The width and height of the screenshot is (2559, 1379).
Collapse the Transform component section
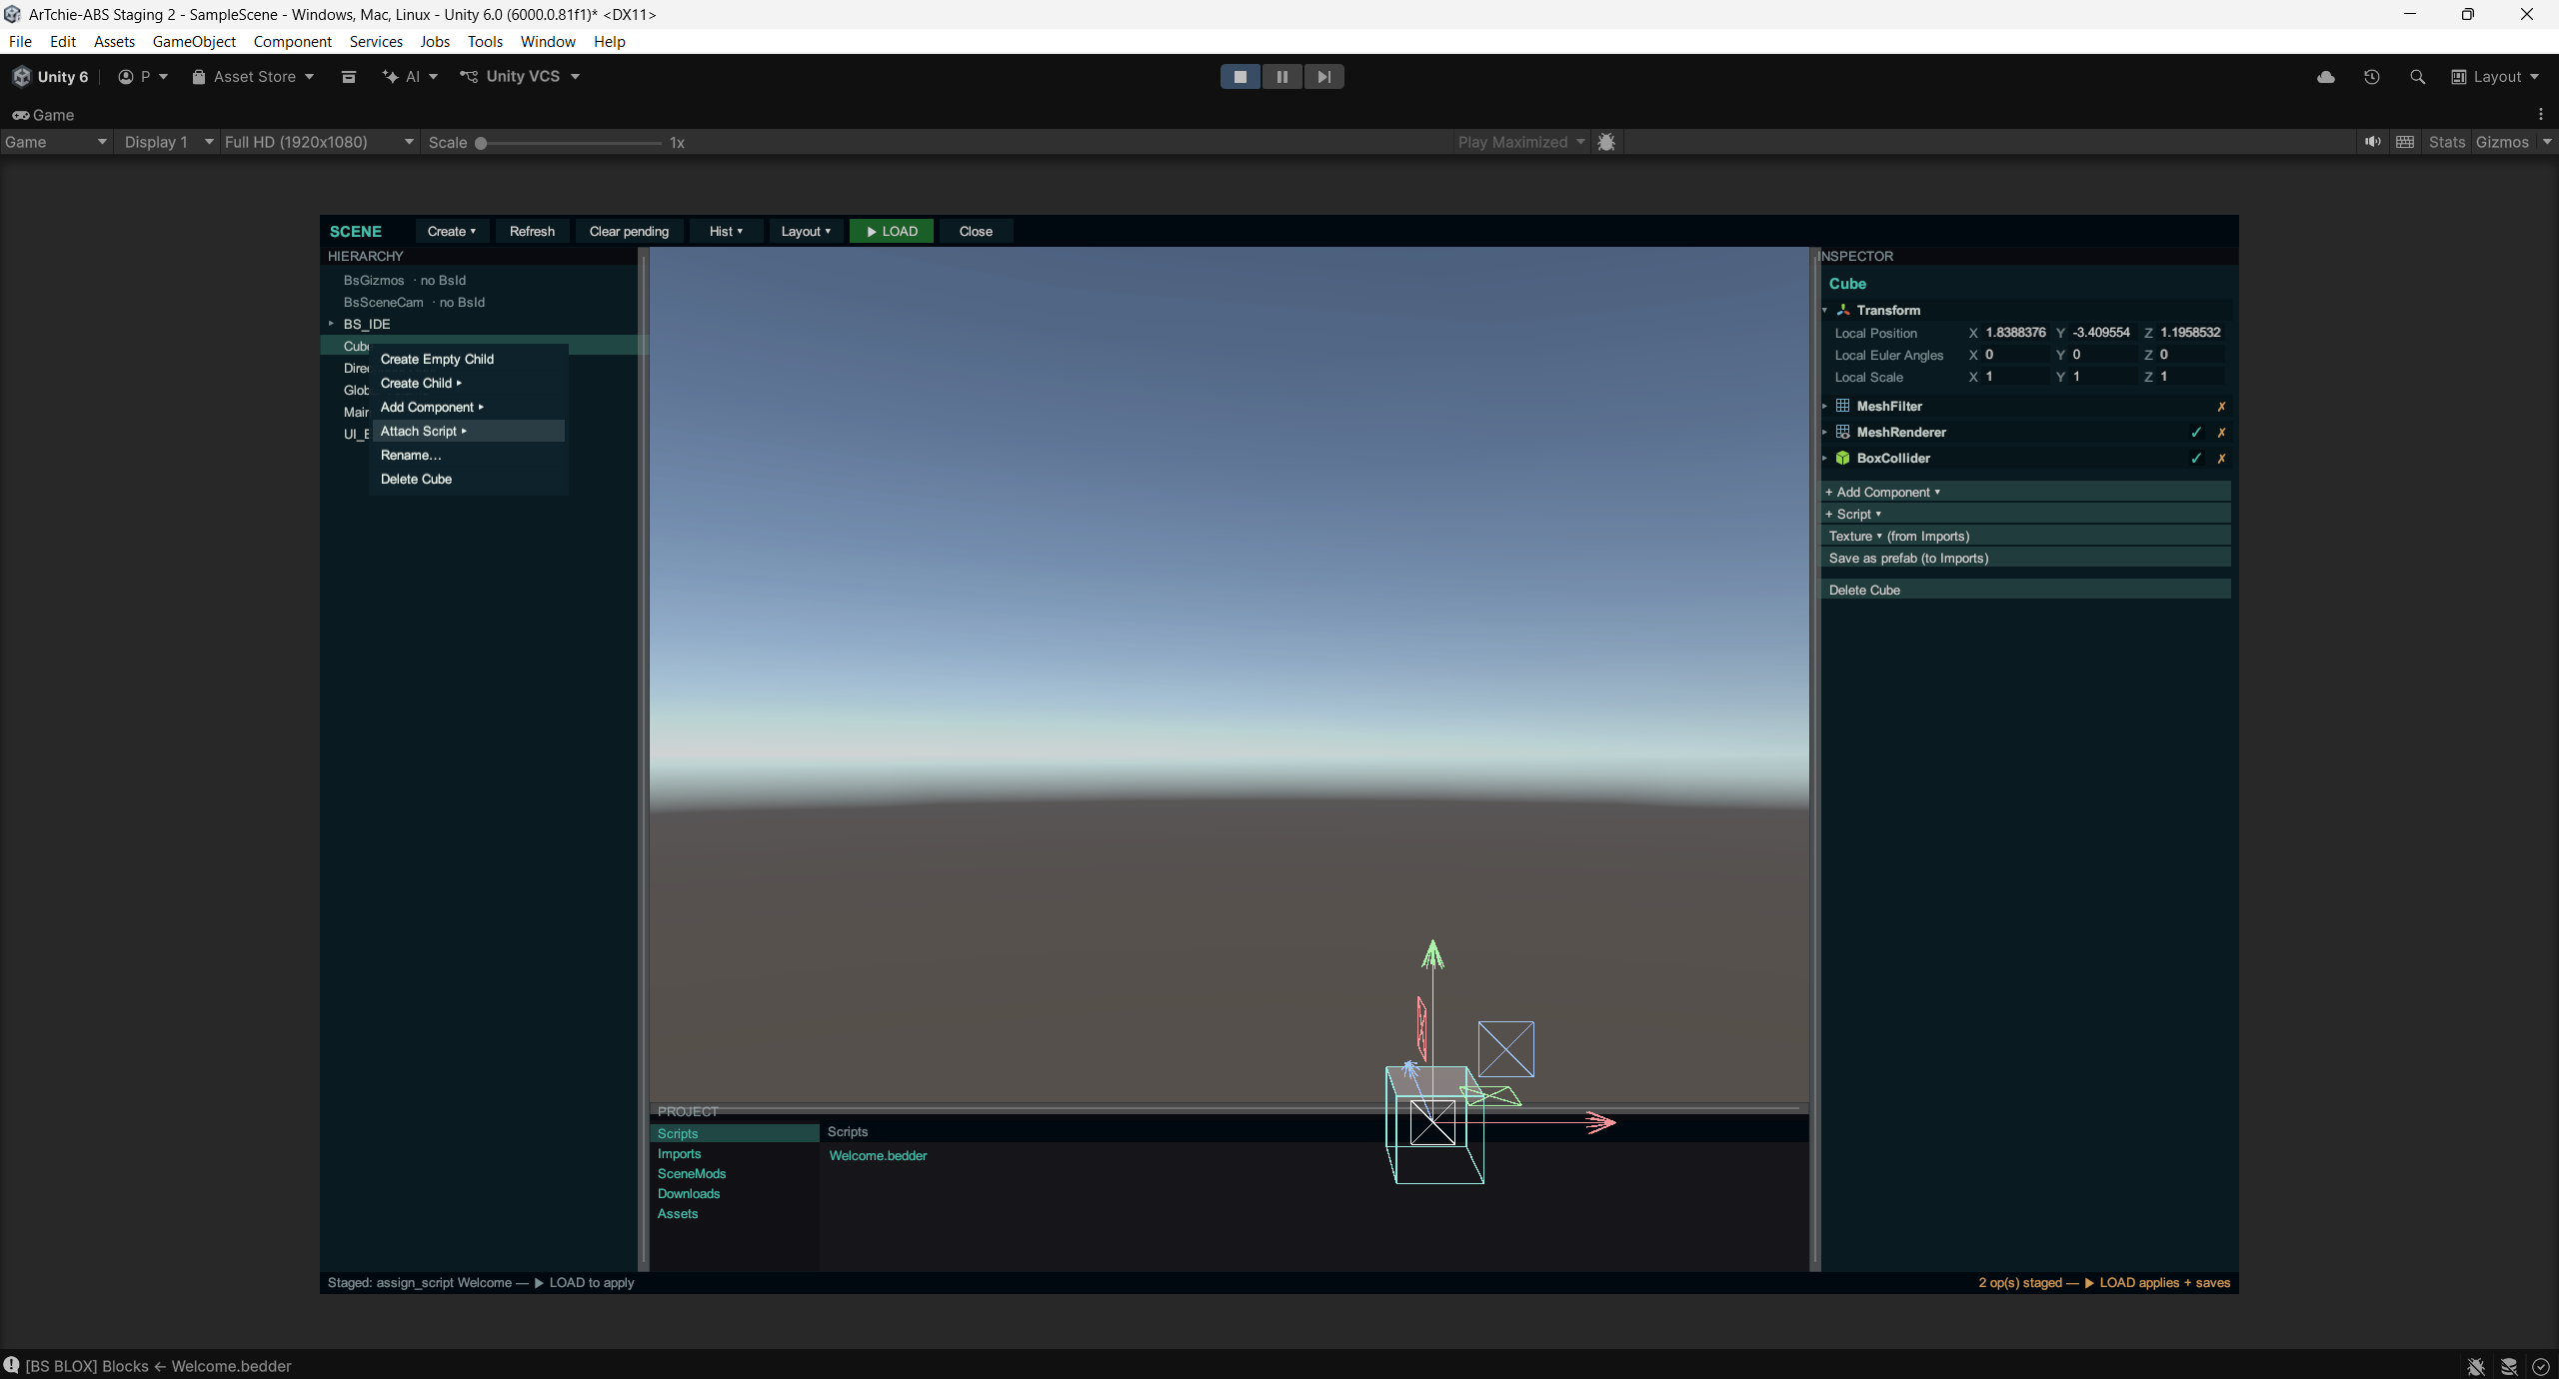coord(1825,311)
